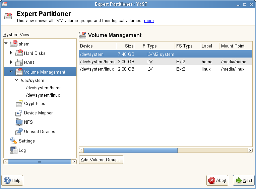The width and height of the screenshot is (256, 189).
Task: Sort table by Device column
Action: click(x=98, y=46)
